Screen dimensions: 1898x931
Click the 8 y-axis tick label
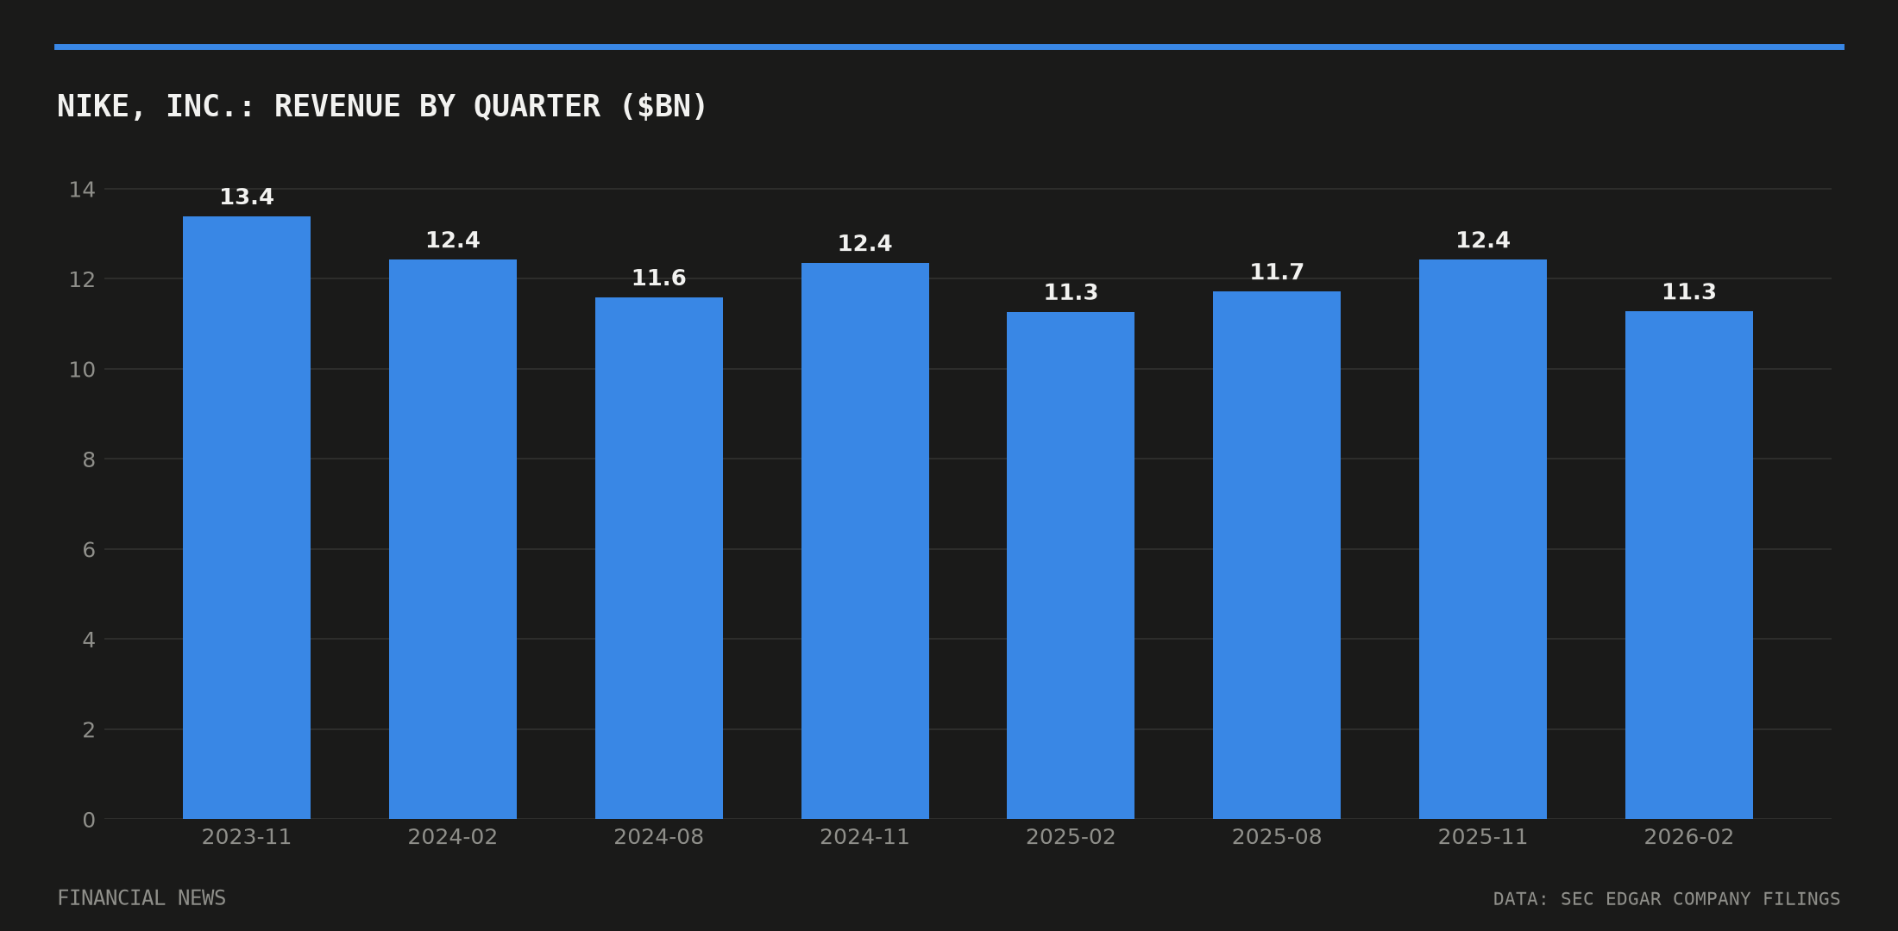[89, 459]
